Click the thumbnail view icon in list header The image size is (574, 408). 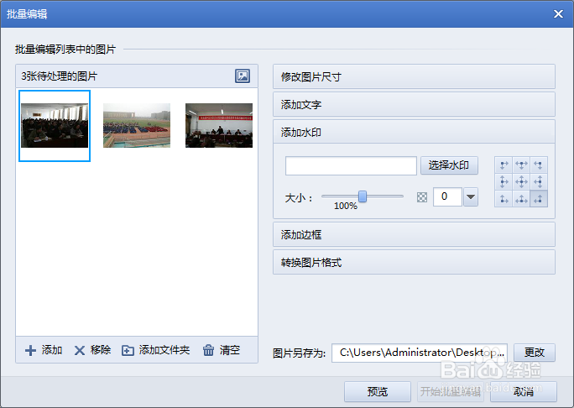tap(243, 76)
